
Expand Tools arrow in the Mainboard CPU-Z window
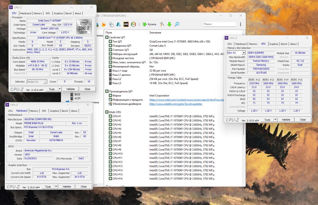[x=56, y=187]
